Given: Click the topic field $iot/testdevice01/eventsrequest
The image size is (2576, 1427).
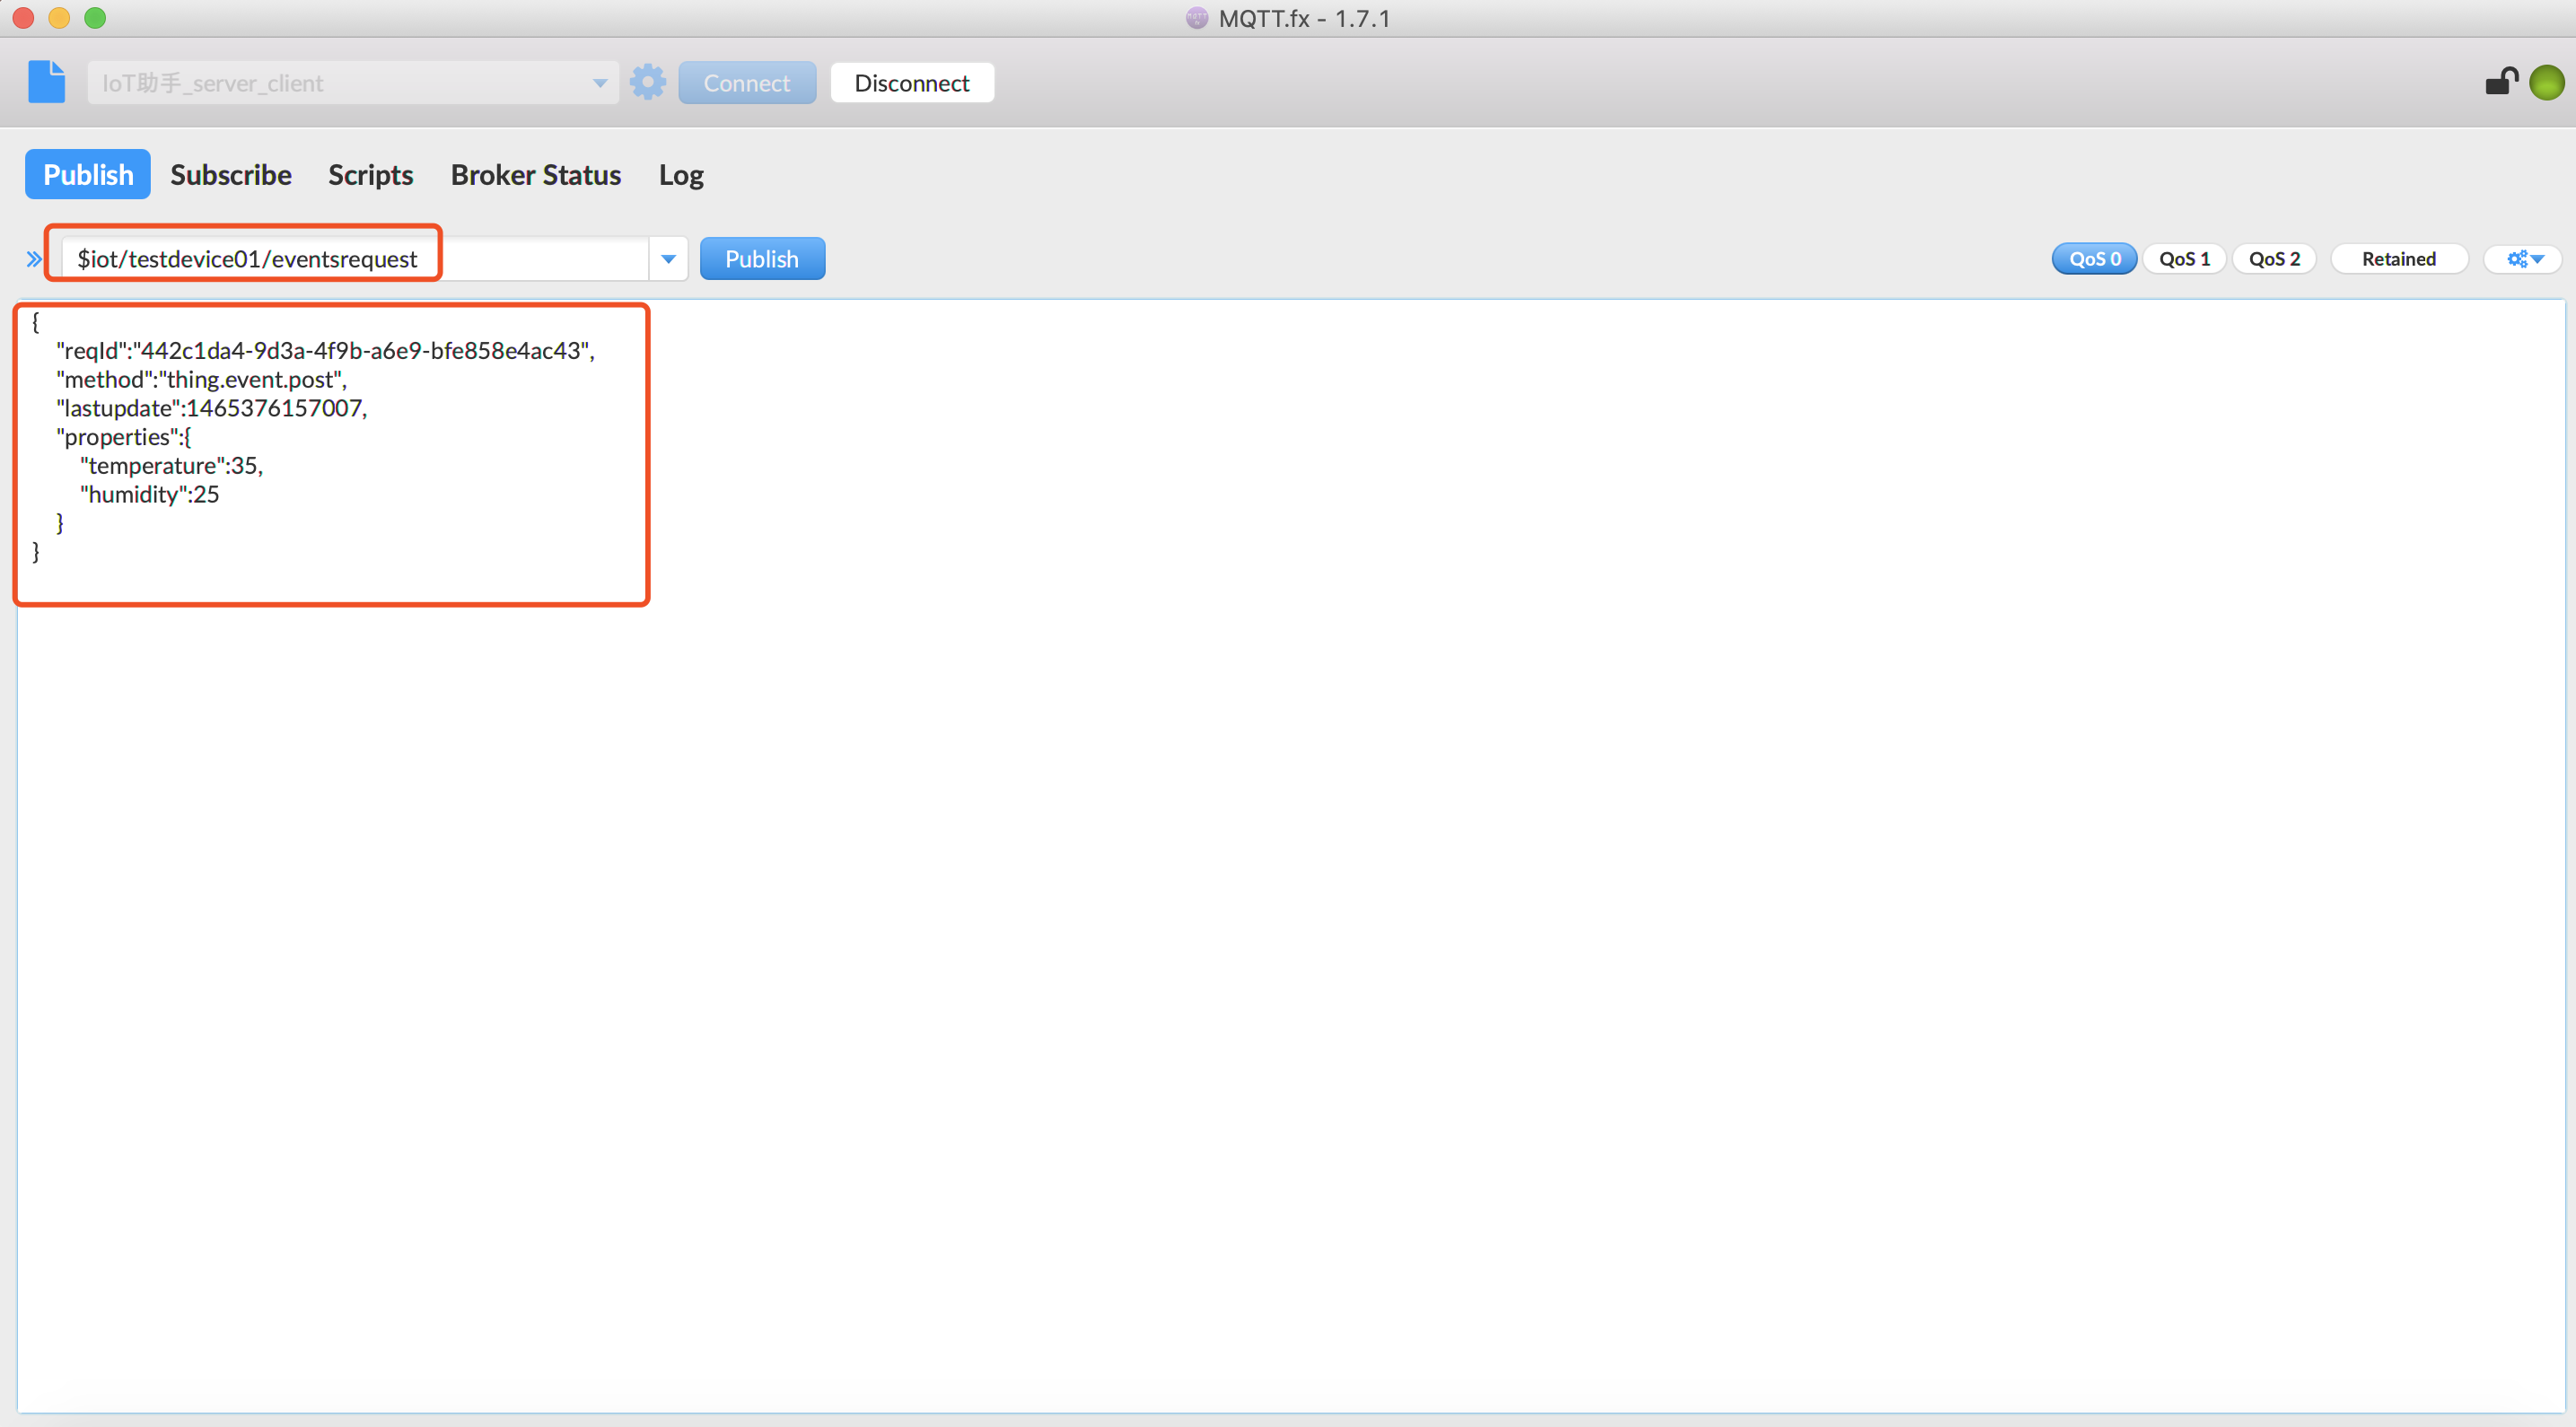Looking at the screenshot, I should click(x=354, y=259).
